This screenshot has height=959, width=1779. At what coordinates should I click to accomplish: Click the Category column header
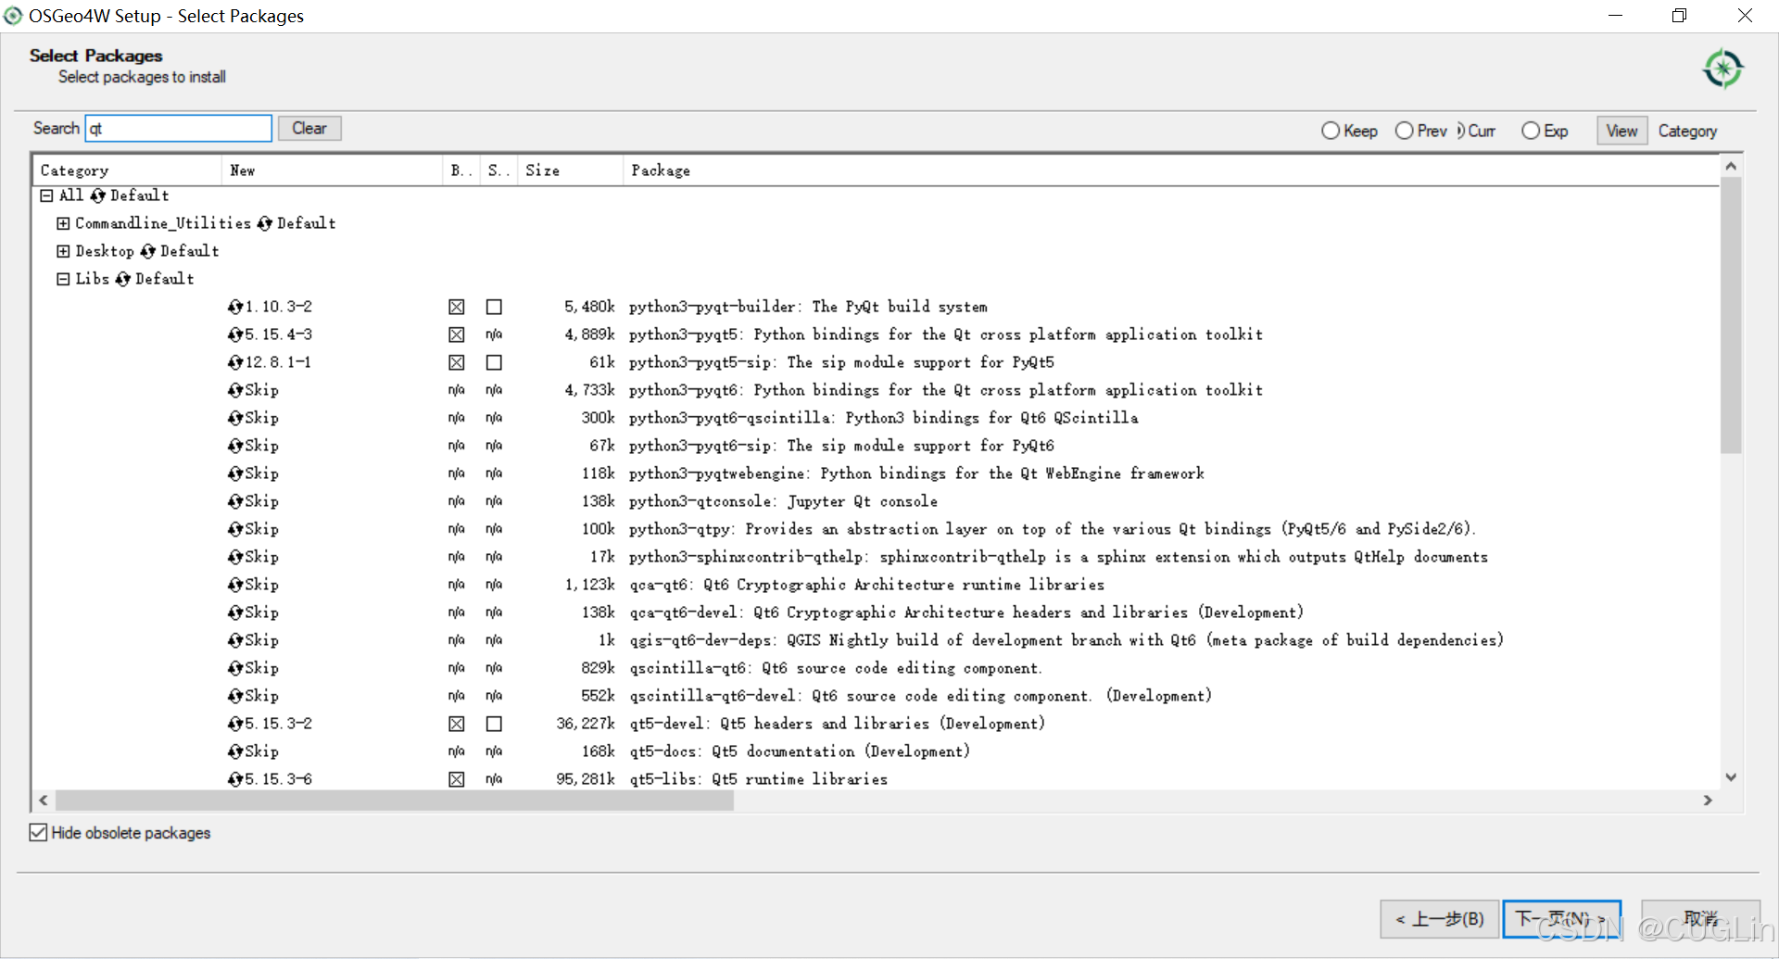[127, 170]
